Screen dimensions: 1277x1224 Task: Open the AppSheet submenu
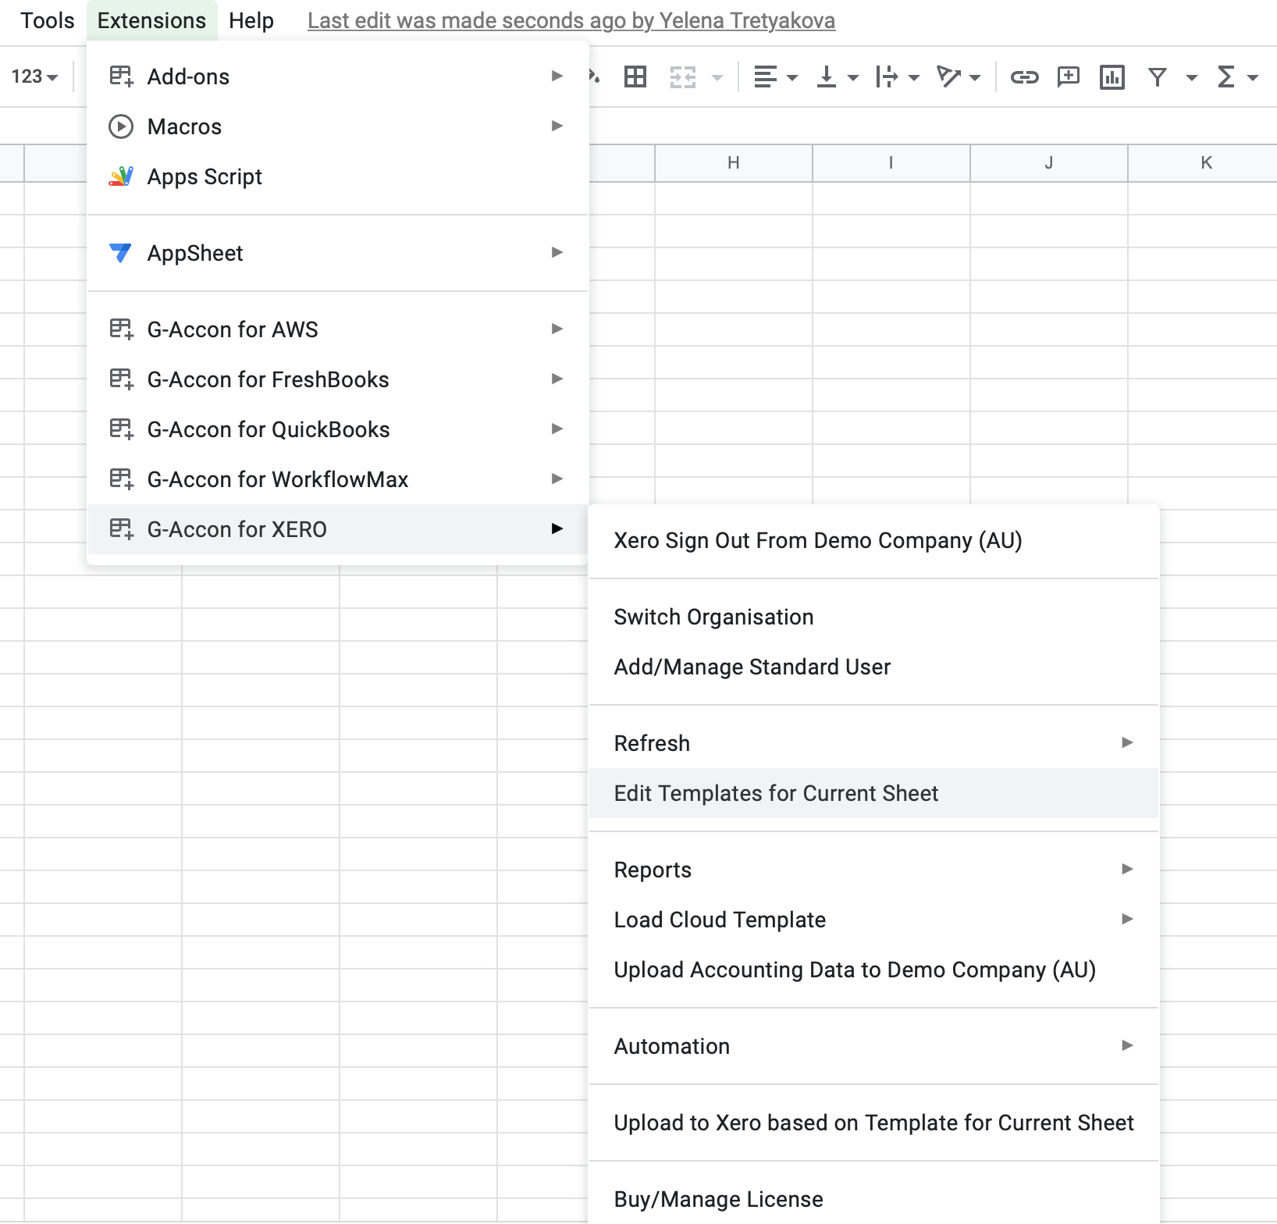(x=338, y=253)
